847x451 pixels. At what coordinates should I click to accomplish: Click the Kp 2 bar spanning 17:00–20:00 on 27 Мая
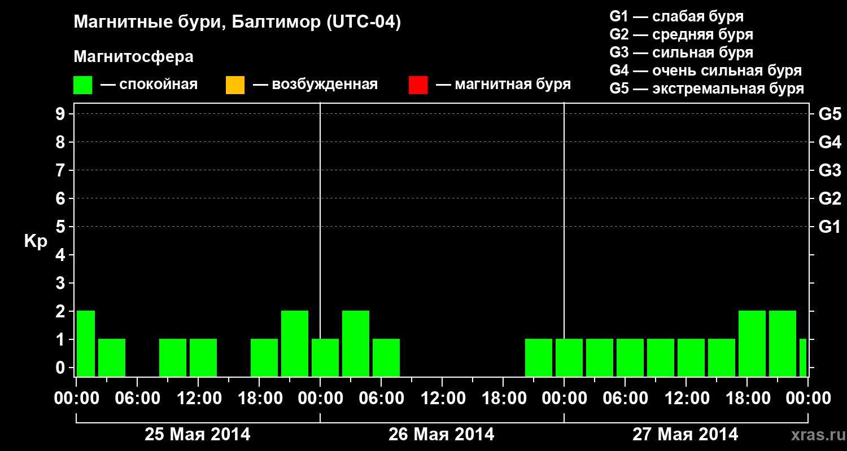pos(752,344)
